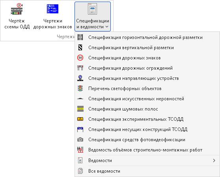The image size is (220, 177).
Task: Open Чертежи дорожных знаков blue sign icon
Action: [x=52, y=9]
